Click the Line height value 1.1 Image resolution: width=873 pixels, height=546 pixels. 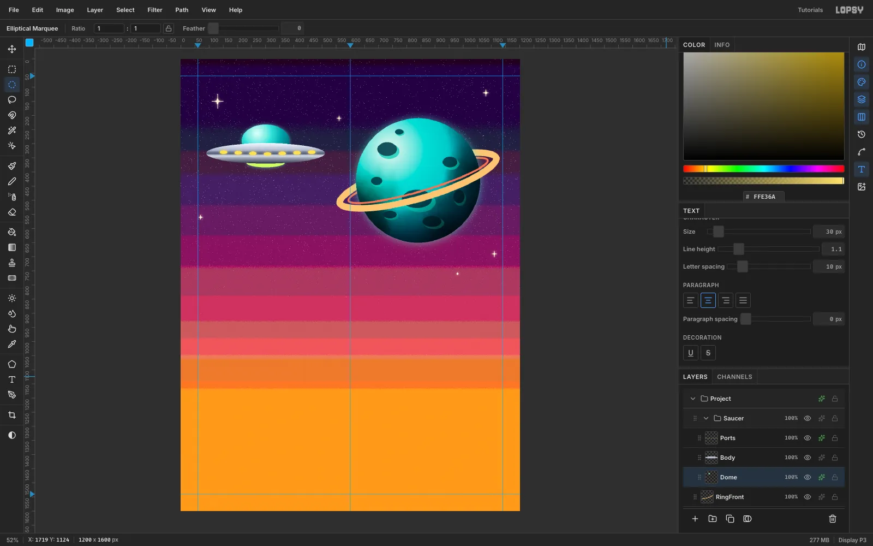[x=833, y=249]
